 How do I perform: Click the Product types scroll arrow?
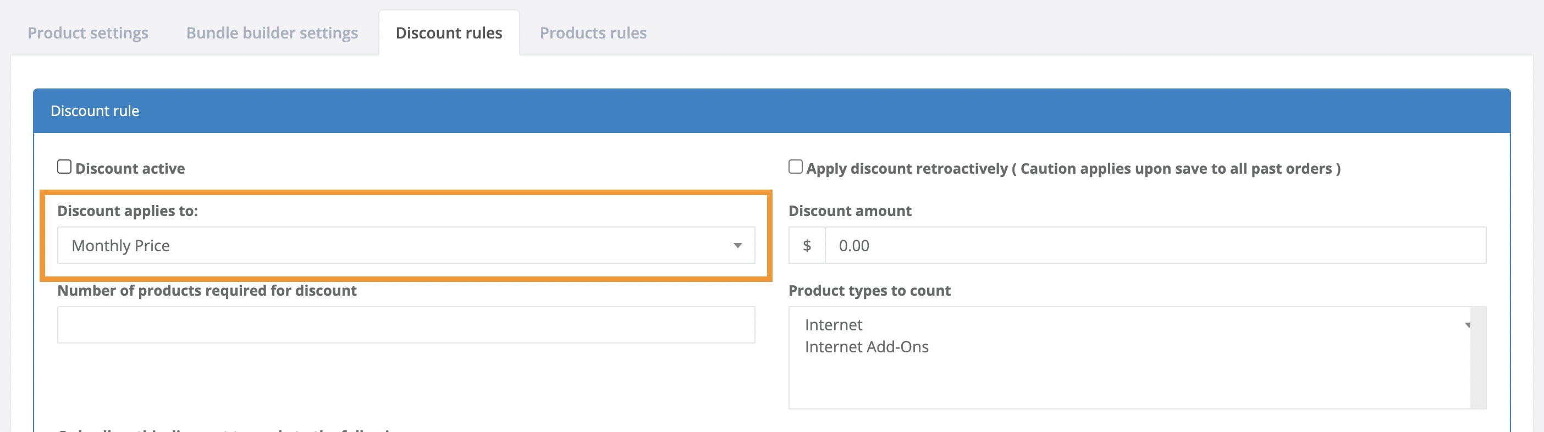coord(1468,325)
